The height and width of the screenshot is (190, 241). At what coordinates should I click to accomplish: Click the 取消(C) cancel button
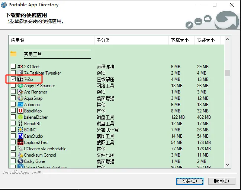point(222,181)
